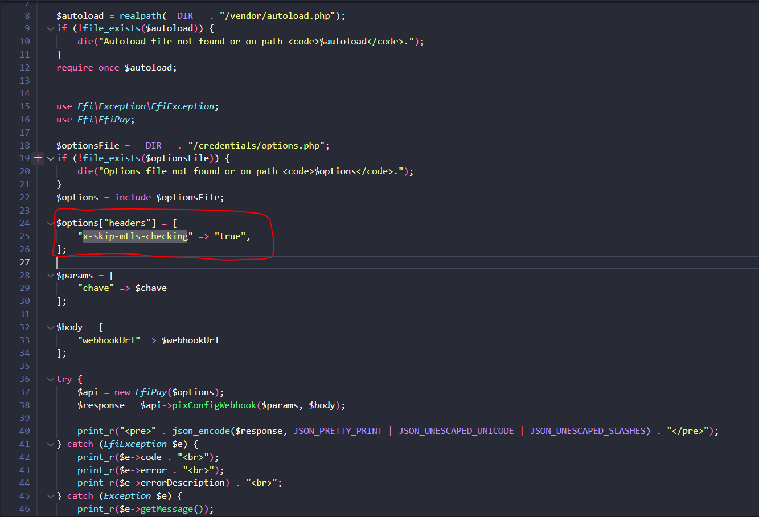The width and height of the screenshot is (759, 517).
Task: Click line number 8 in the gutter
Action: [27, 16]
